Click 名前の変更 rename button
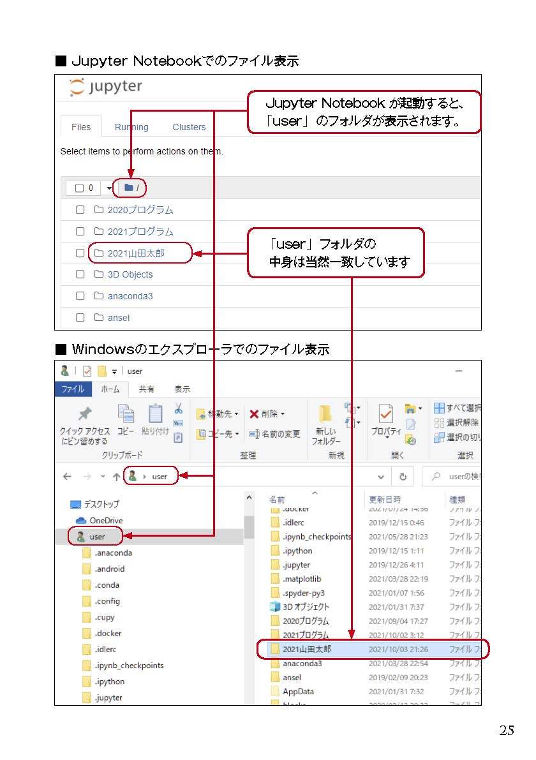 pyautogui.click(x=274, y=434)
